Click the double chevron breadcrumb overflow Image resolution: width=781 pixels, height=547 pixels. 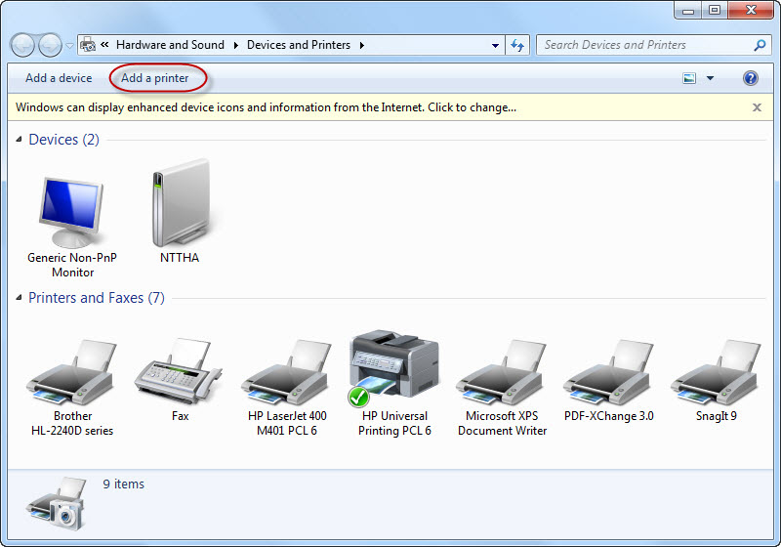(104, 44)
